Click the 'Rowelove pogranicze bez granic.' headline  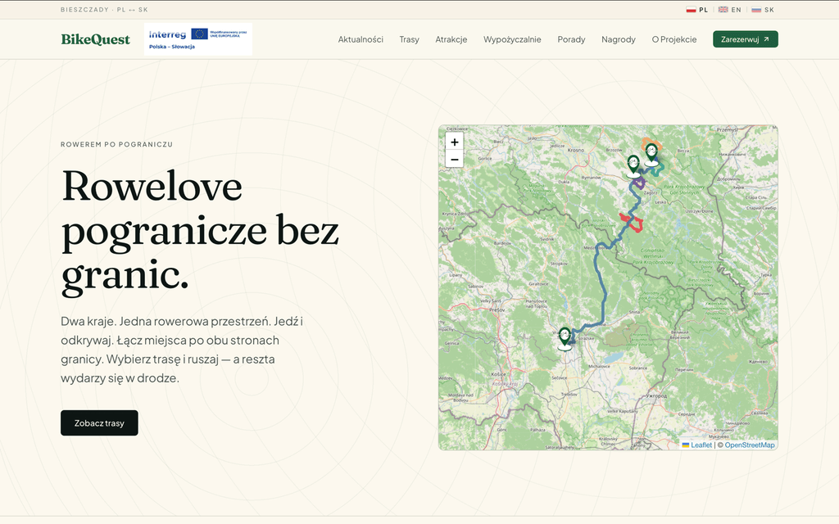(200, 231)
